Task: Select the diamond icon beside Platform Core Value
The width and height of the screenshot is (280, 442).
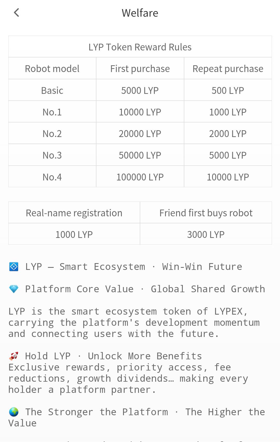Action: tap(13, 289)
